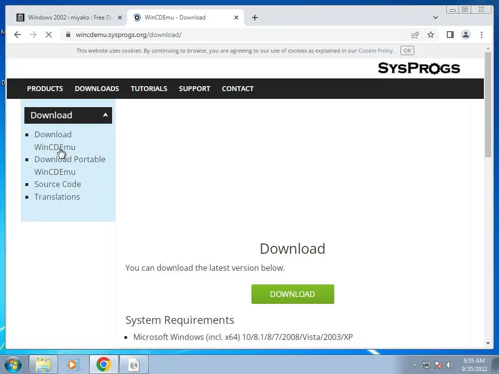Open the Cookie Policy link

point(376,51)
